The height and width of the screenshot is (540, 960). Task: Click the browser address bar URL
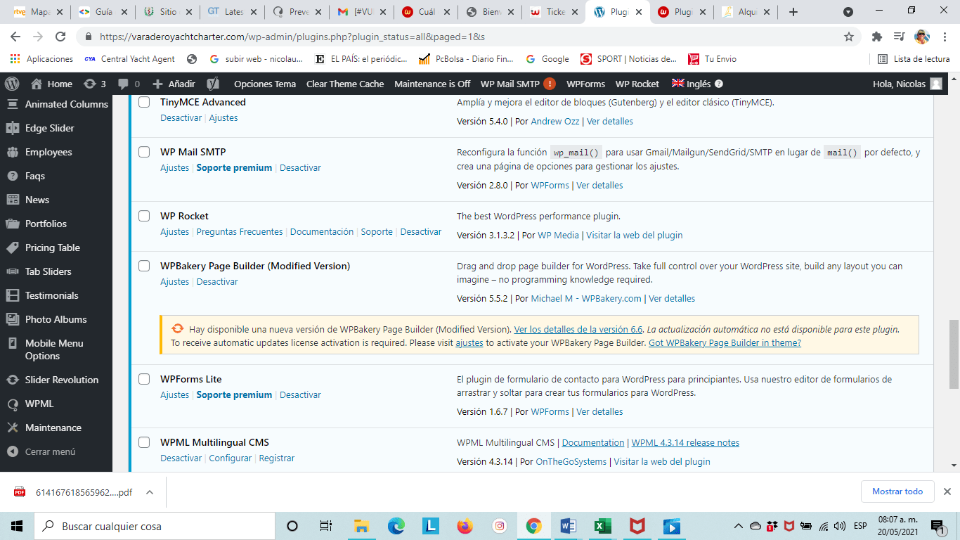pos(292,37)
